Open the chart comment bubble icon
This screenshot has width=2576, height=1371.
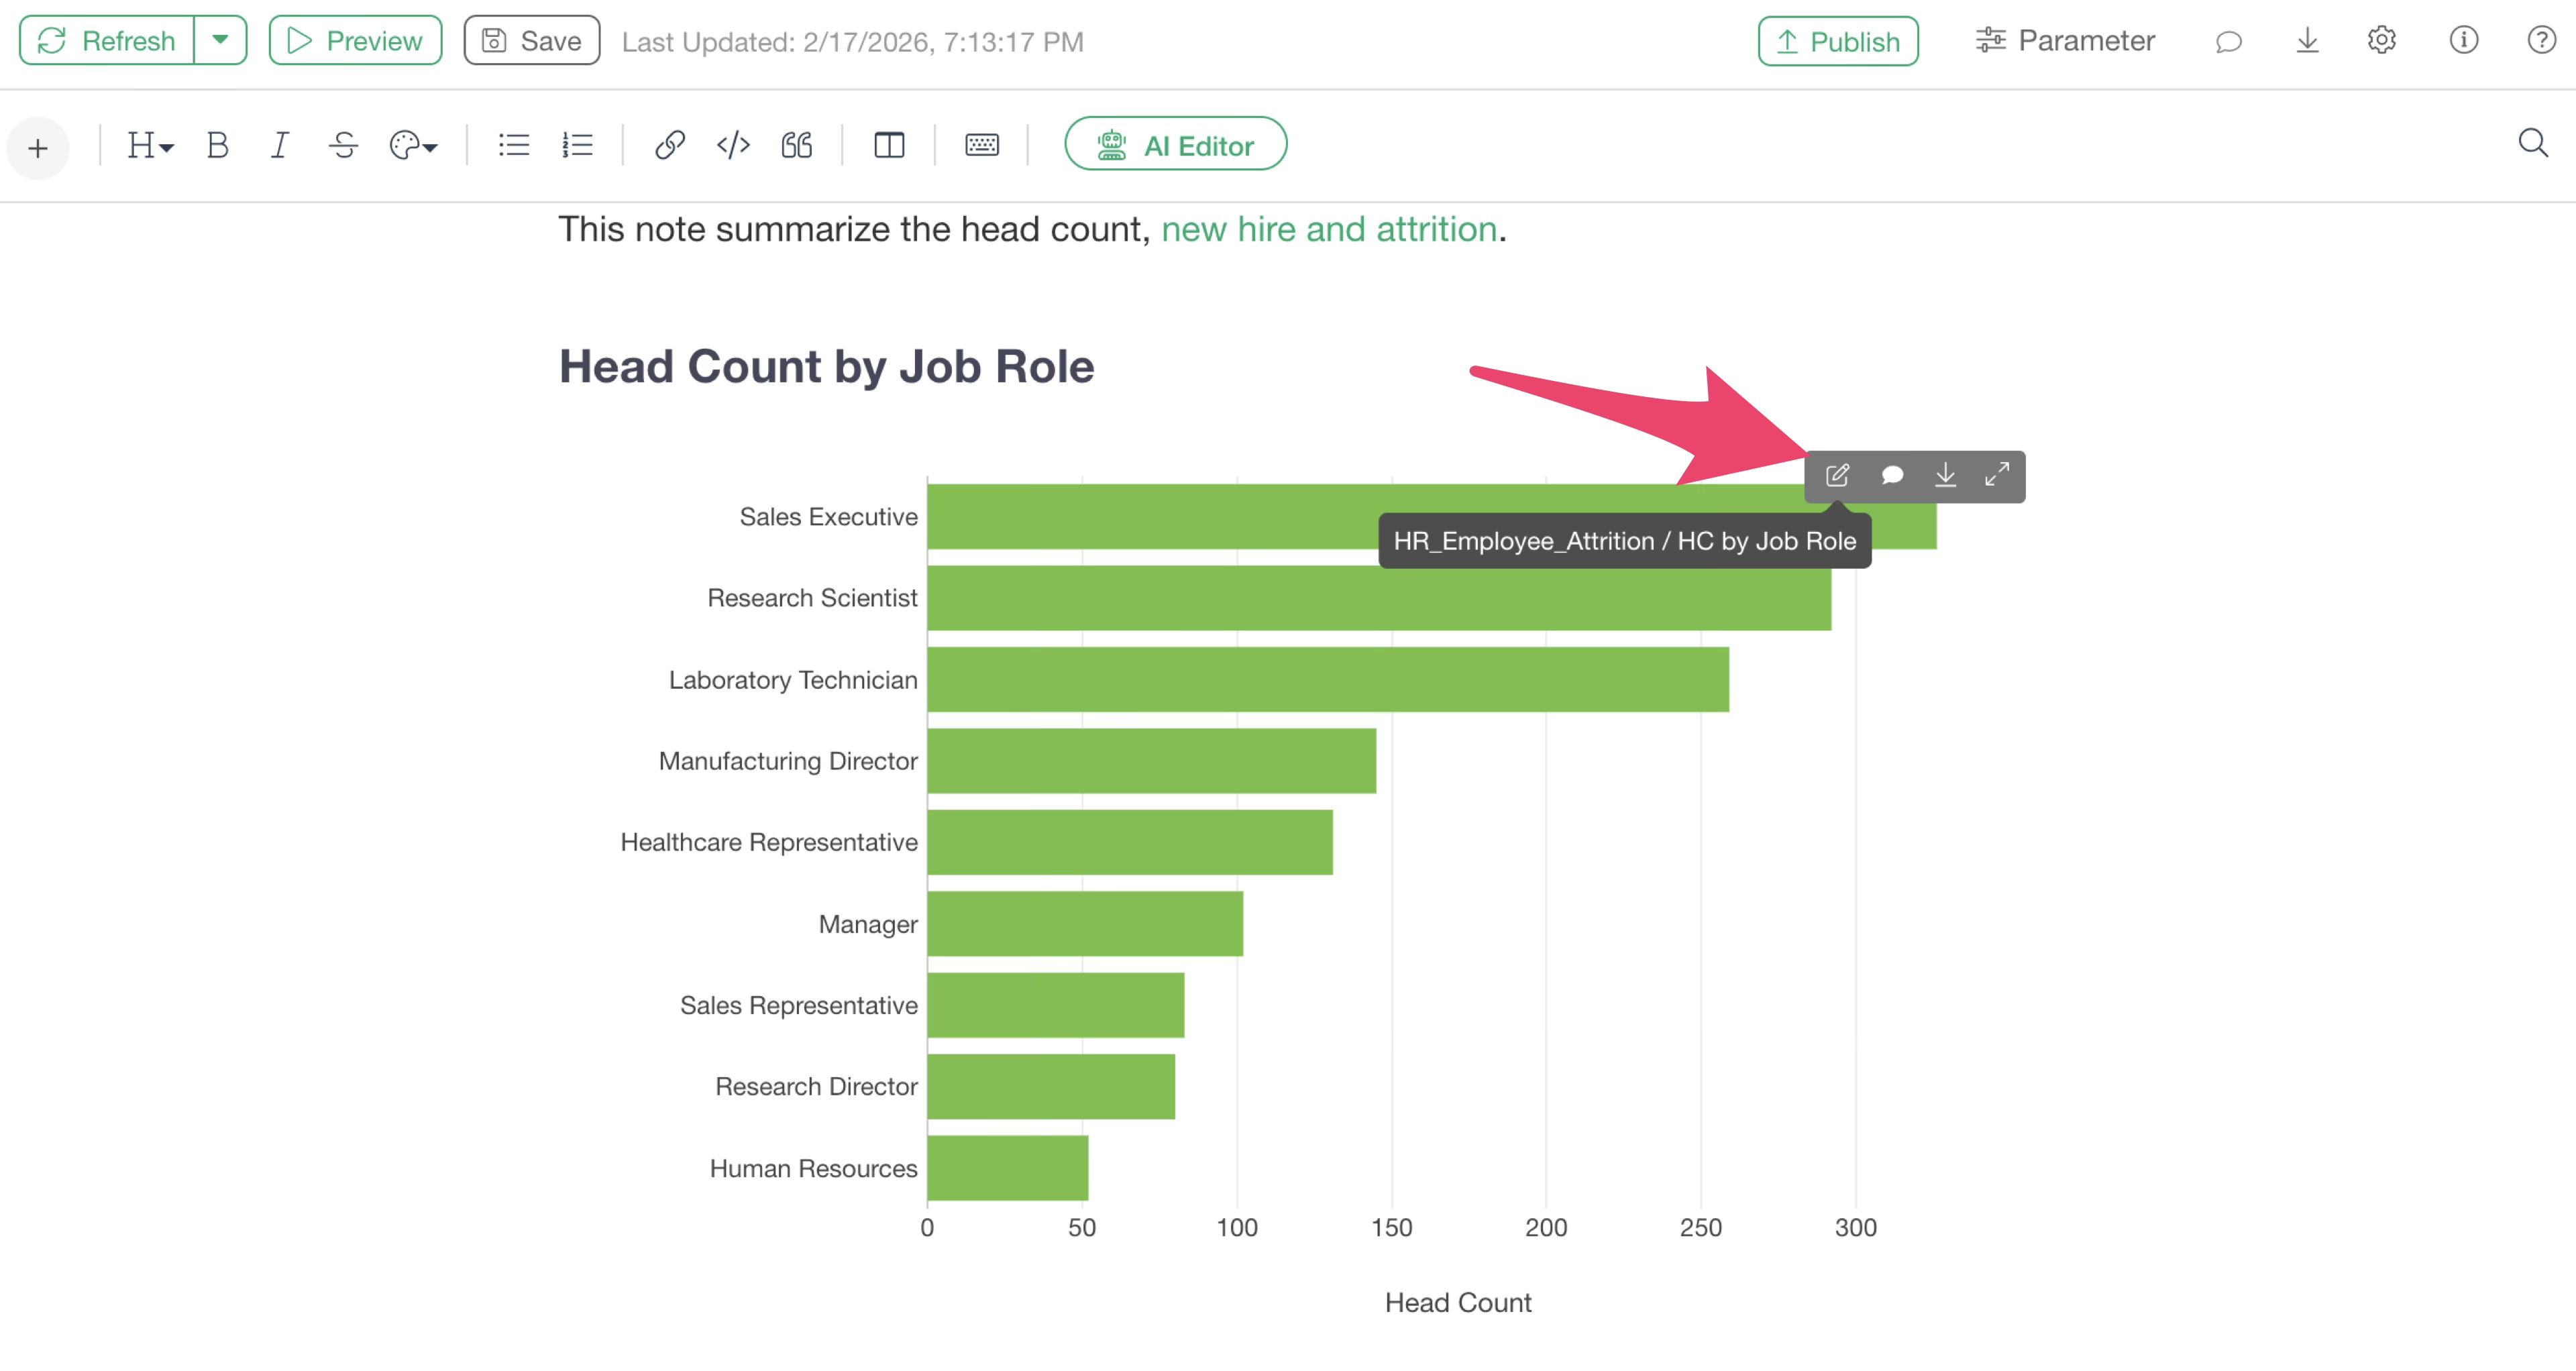1891,475
